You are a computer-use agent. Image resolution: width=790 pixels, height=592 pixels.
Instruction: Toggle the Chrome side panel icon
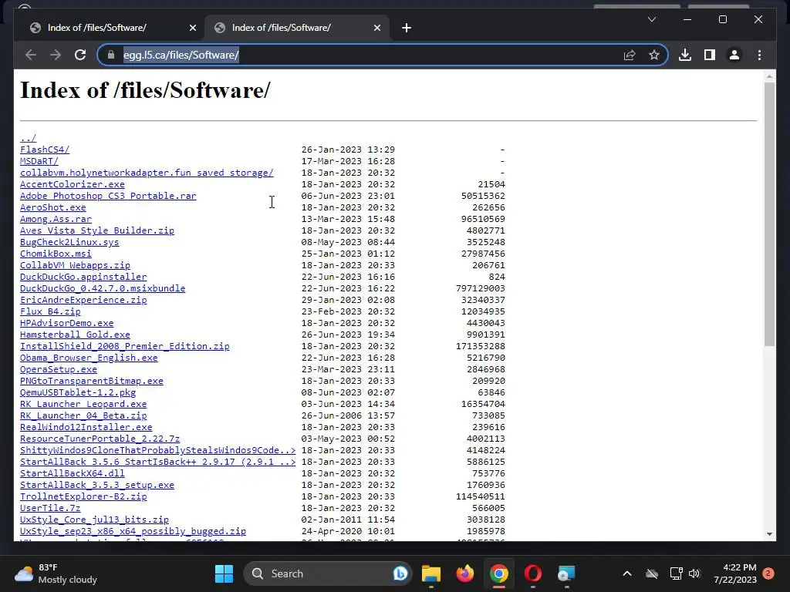coord(710,55)
